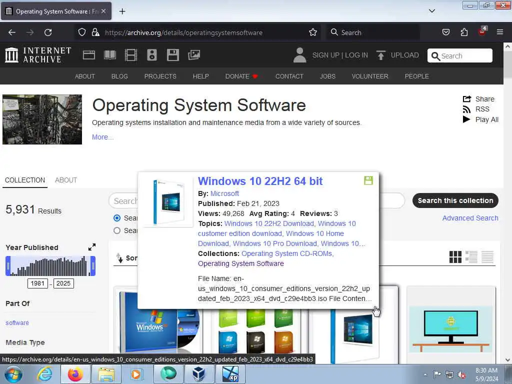Bookmark this page with the star icon
This screenshot has height=384, width=512.
(313, 32)
